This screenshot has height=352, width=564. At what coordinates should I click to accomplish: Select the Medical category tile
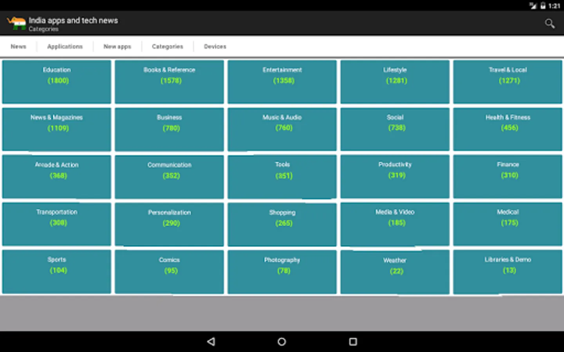(x=508, y=224)
